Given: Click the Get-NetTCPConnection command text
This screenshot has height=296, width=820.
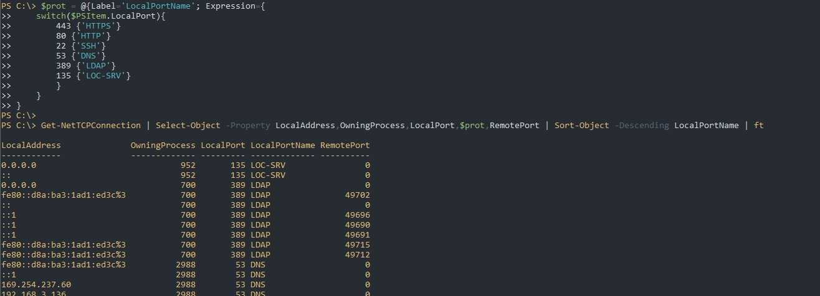Looking at the screenshot, I should tap(91, 126).
